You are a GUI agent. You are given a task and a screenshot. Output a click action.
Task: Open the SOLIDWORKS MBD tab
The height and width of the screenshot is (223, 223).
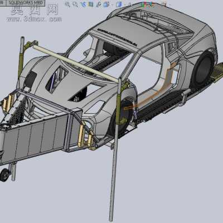tap(26, 3)
